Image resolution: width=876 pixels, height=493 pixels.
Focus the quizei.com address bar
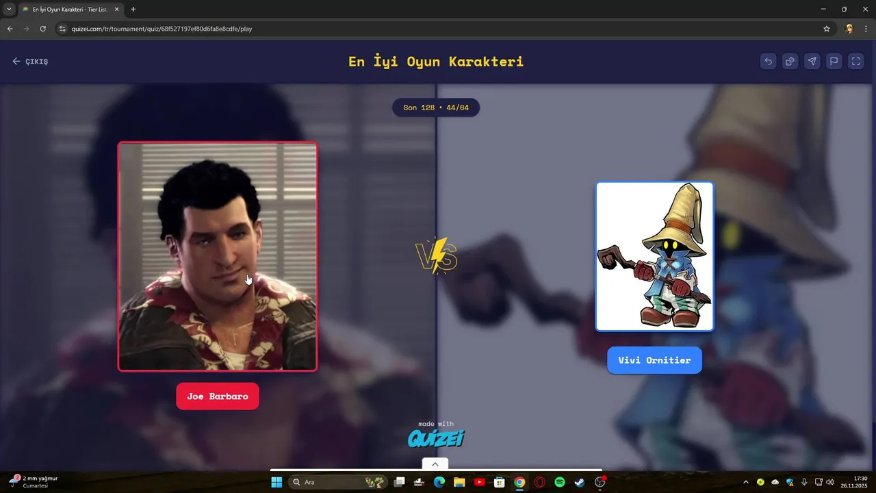coord(438,29)
